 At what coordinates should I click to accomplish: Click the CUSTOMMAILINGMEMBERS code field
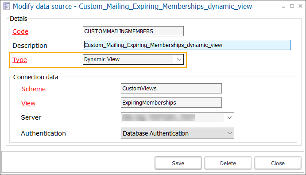pos(133,31)
